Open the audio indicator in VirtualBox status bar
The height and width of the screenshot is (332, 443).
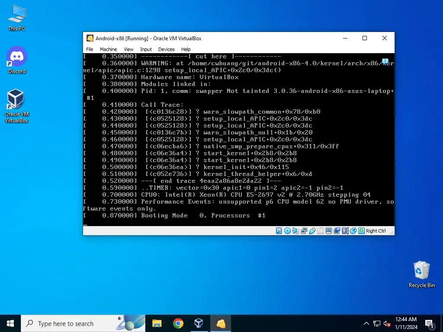tap(295, 231)
